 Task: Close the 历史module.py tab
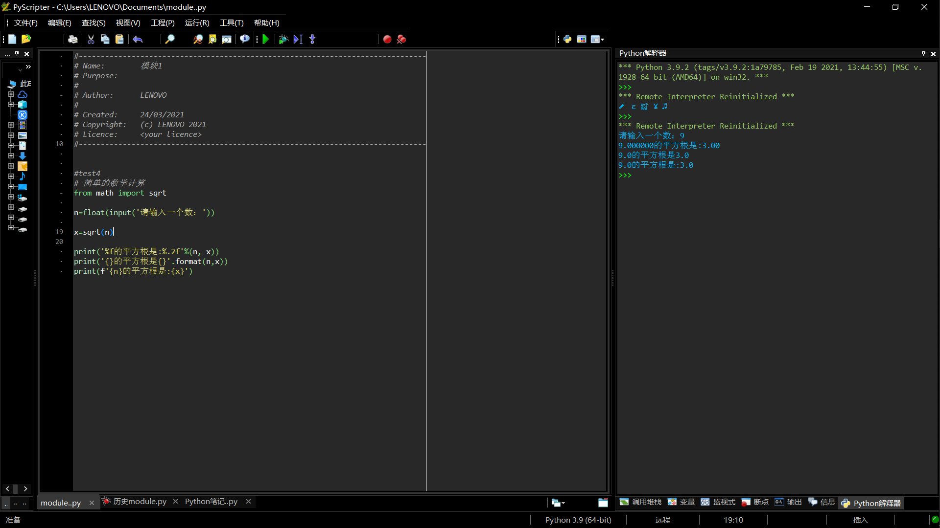pyautogui.click(x=175, y=502)
